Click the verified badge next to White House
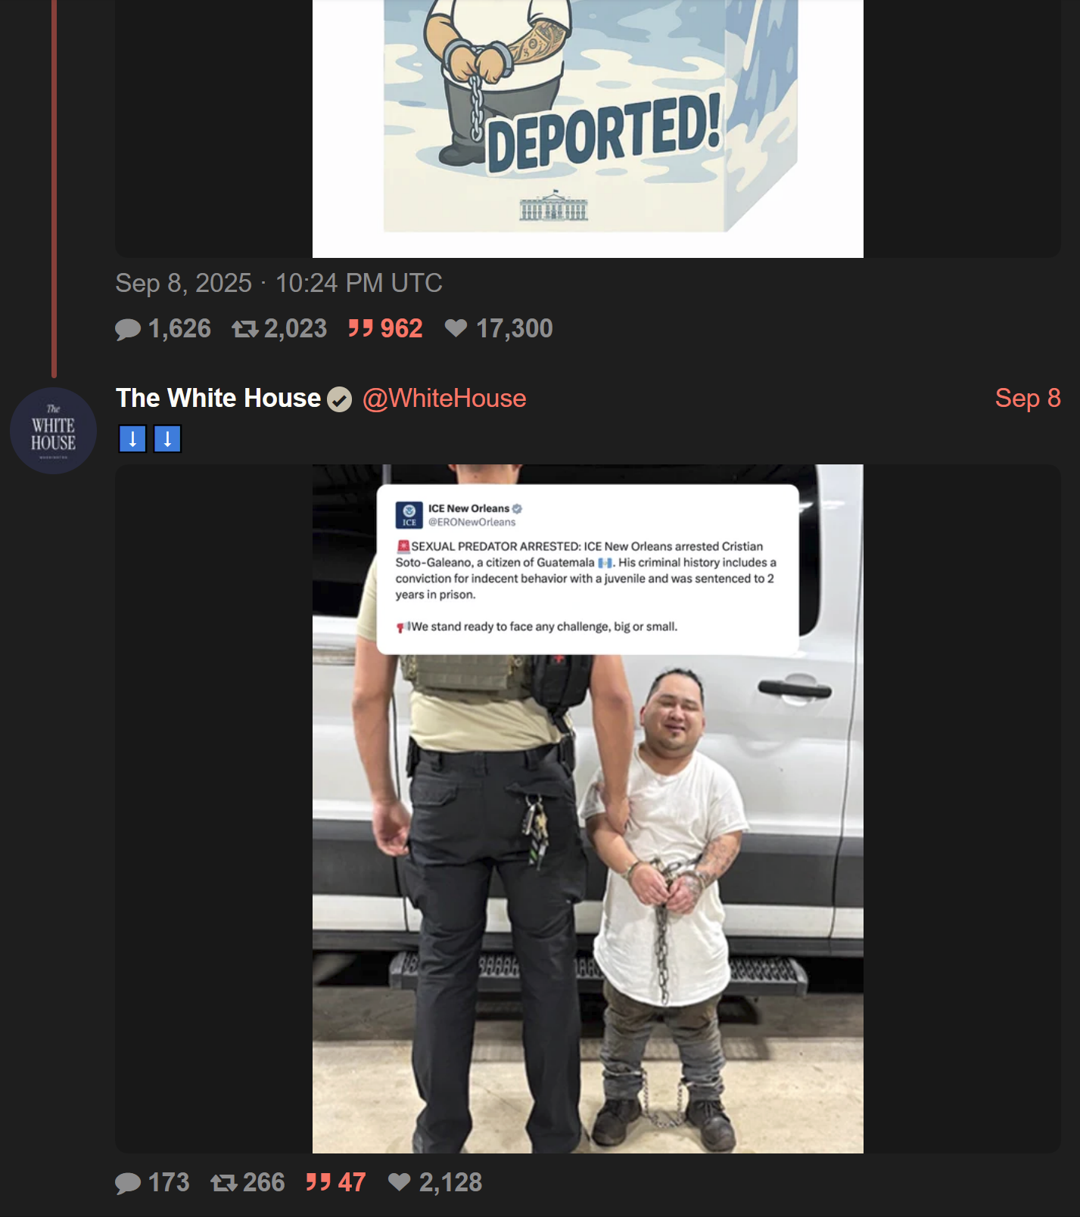1080x1217 pixels. (340, 399)
